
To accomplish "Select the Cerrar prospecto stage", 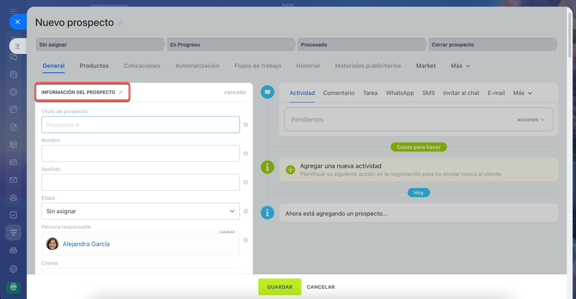I will click(x=493, y=45).
